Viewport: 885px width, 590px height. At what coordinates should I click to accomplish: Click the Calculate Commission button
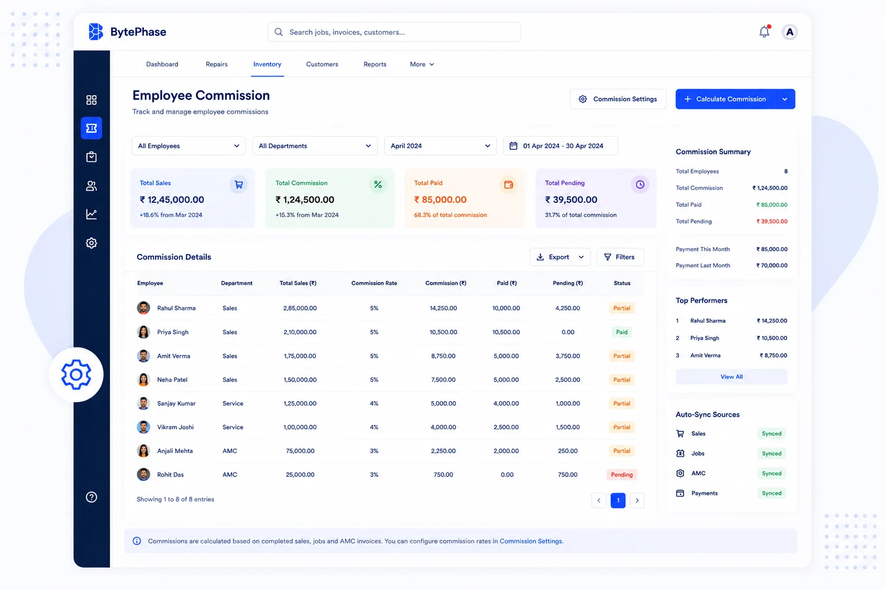click(725, 99)
